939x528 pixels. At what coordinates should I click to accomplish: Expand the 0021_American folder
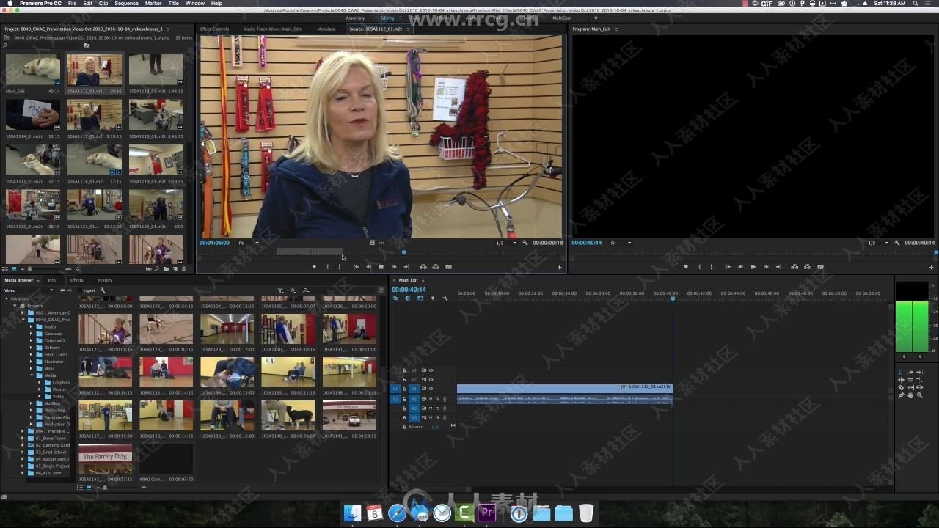[23, 312]
